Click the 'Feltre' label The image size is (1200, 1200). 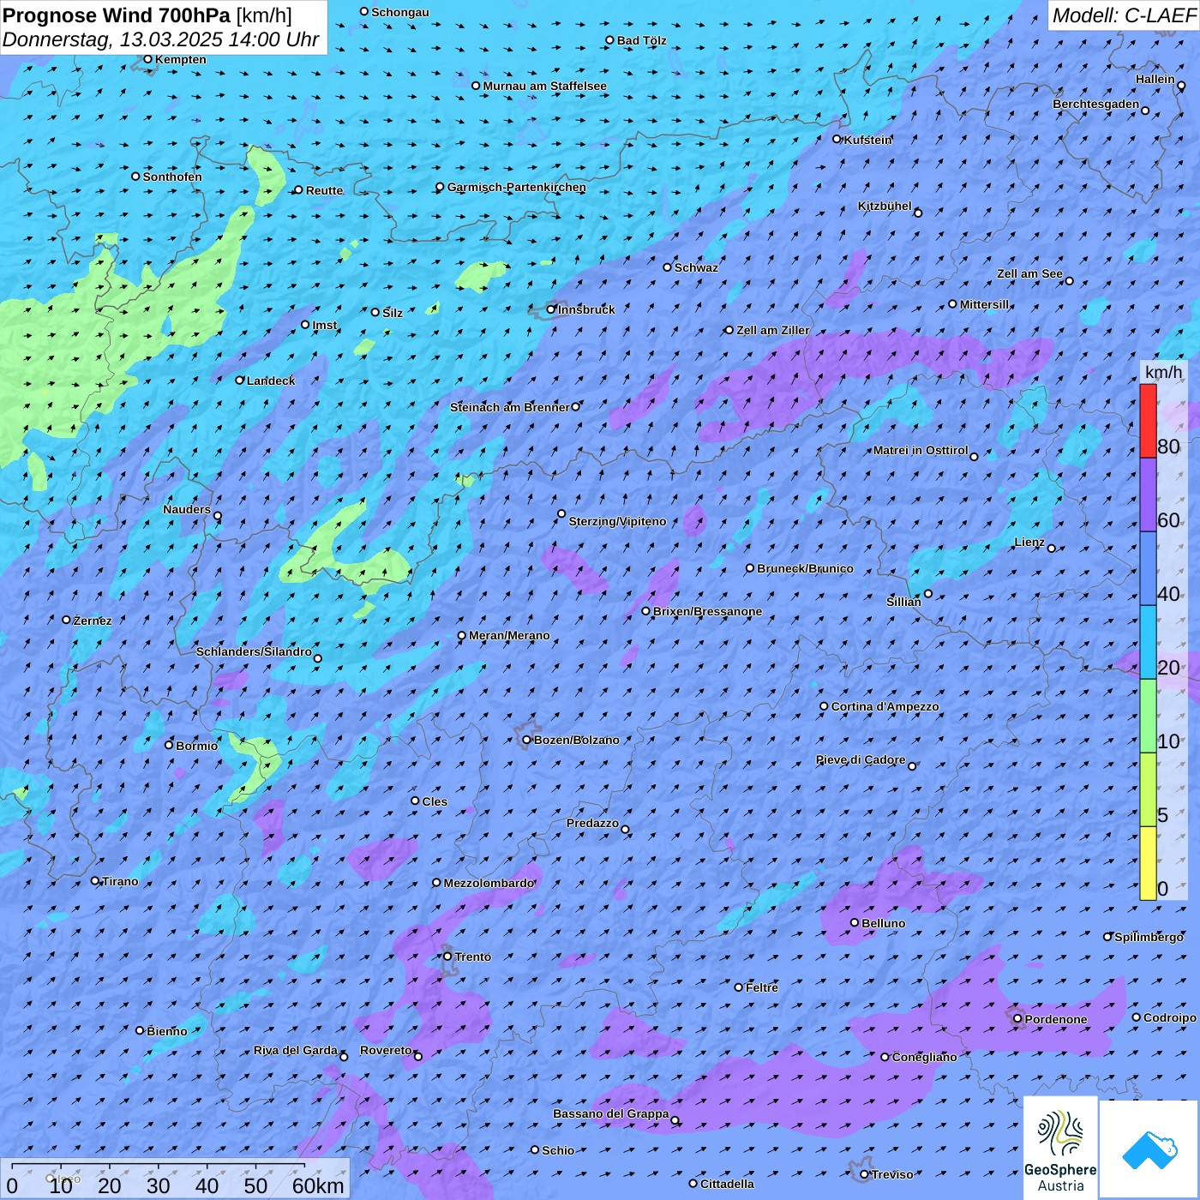[762, 987]
